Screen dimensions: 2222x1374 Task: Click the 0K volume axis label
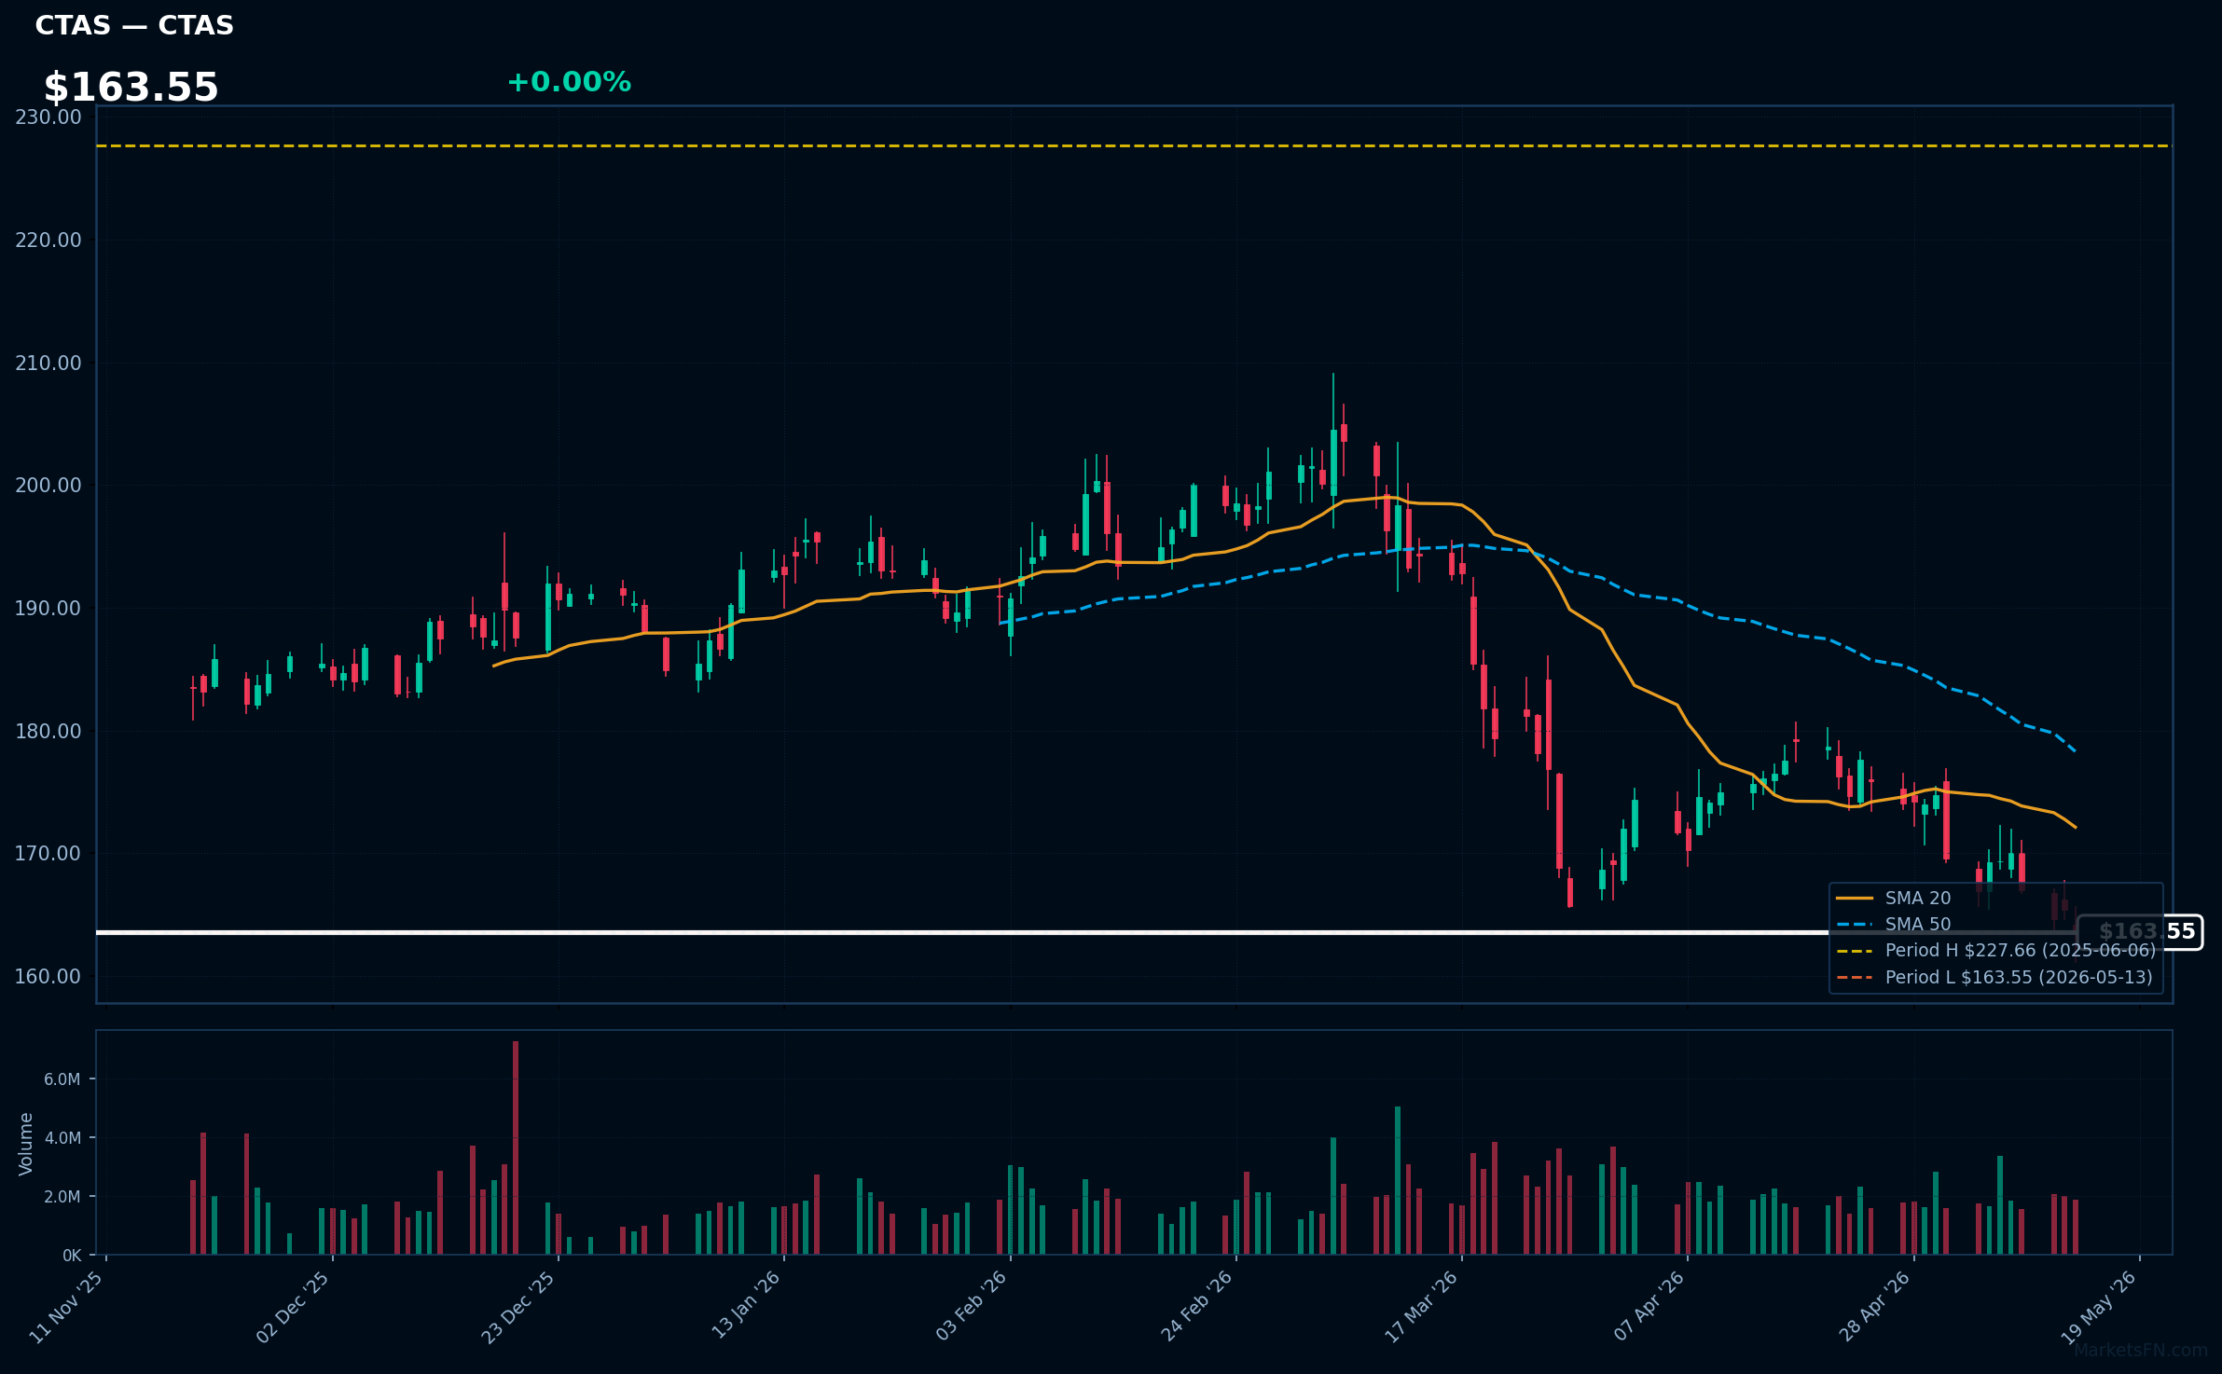tap(72, 1256)
